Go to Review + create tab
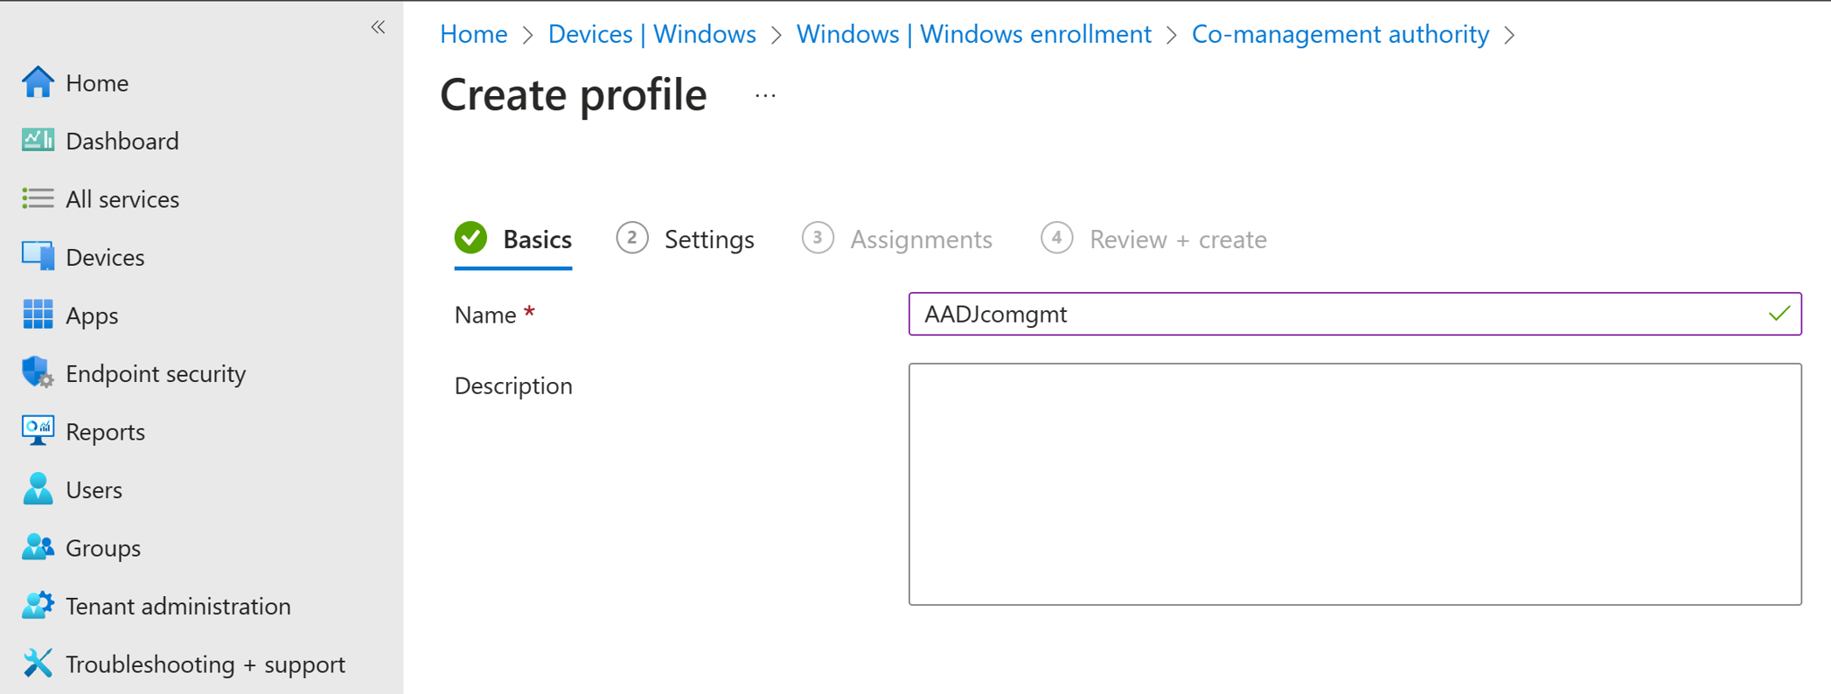This screenshot has width=1831, height=694. [1154, 239]
